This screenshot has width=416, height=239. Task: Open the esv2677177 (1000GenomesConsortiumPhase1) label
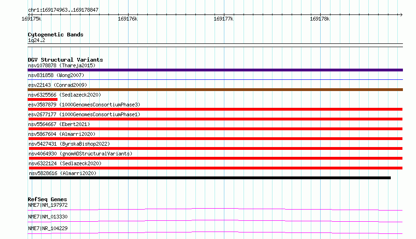84,114
